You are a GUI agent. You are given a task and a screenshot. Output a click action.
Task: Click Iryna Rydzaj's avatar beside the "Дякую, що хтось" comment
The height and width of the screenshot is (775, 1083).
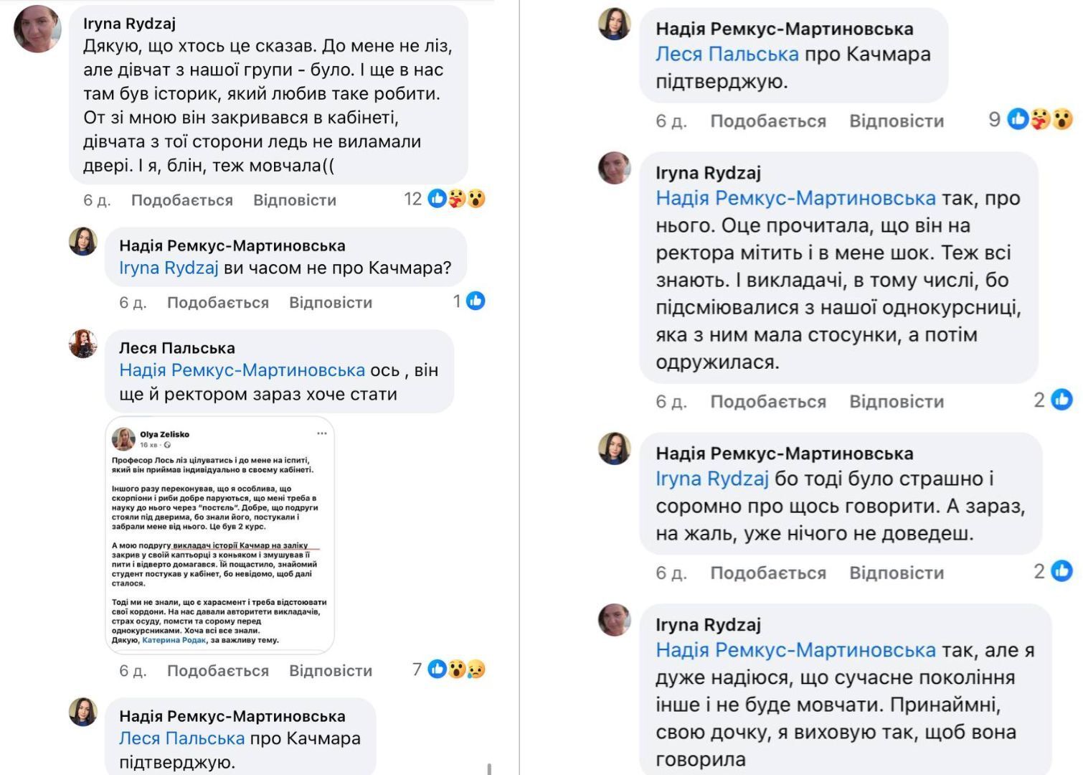coord(37,29)
